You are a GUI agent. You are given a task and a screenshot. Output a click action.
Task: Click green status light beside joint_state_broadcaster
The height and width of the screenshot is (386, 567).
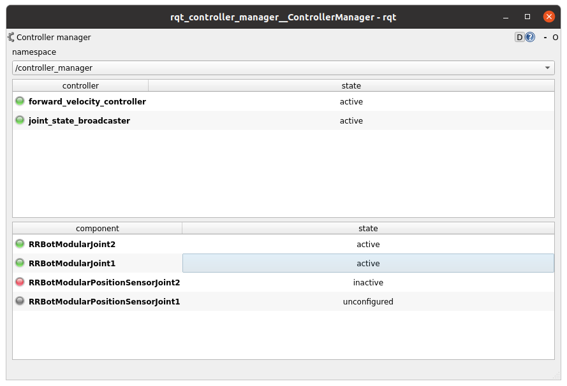pos(19,120)
